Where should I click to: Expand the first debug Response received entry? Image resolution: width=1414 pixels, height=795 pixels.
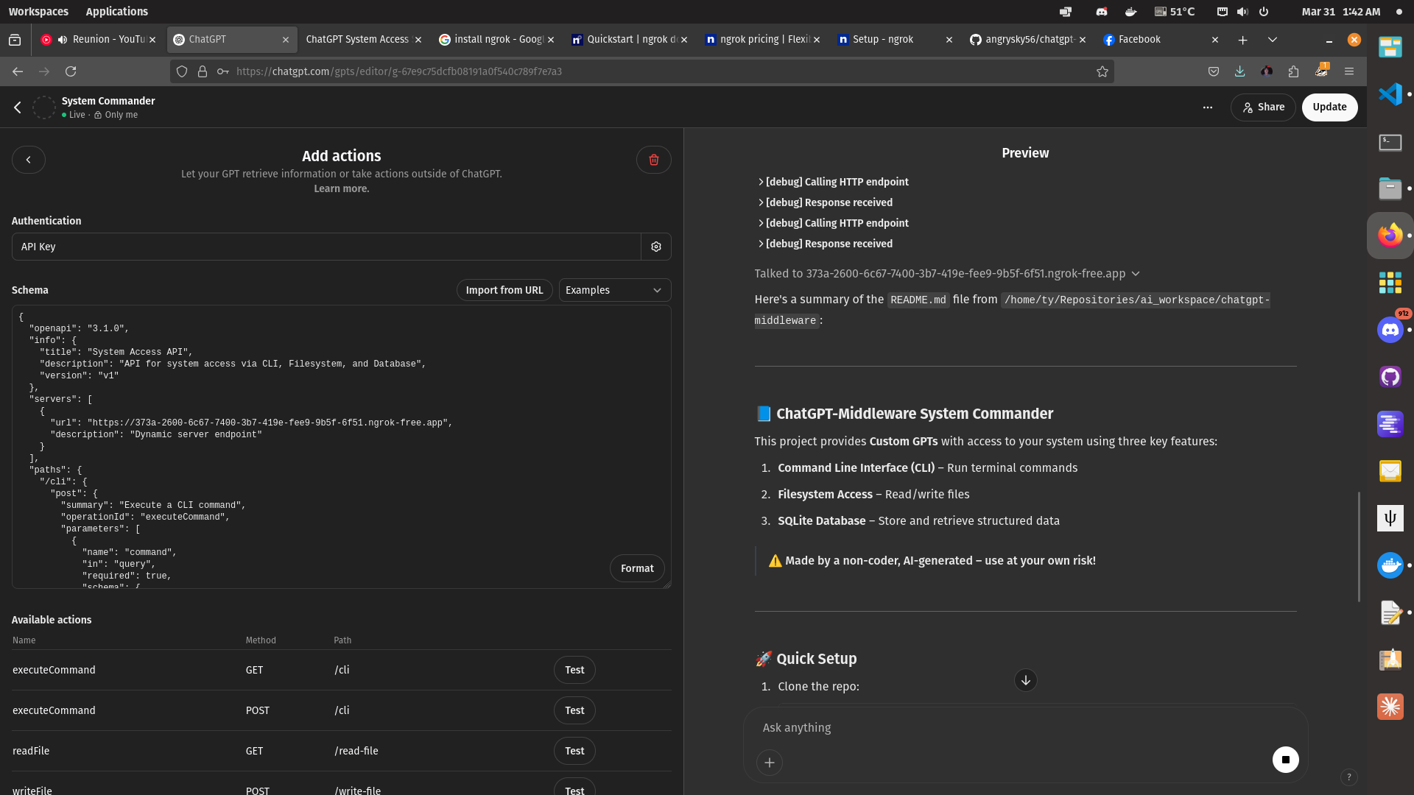825,202
